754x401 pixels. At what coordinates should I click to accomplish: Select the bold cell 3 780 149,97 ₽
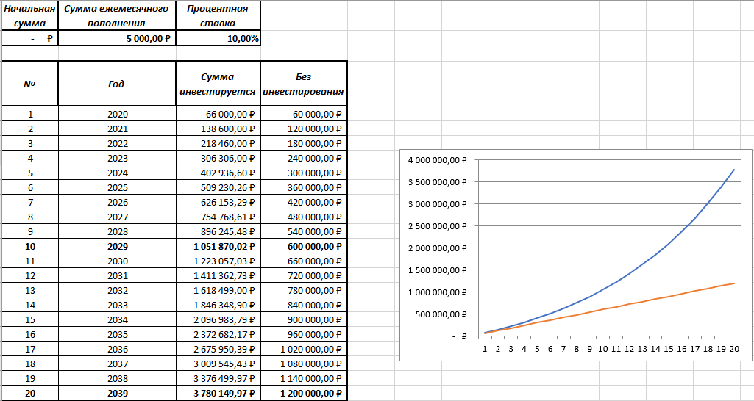[x=218, y=394]
